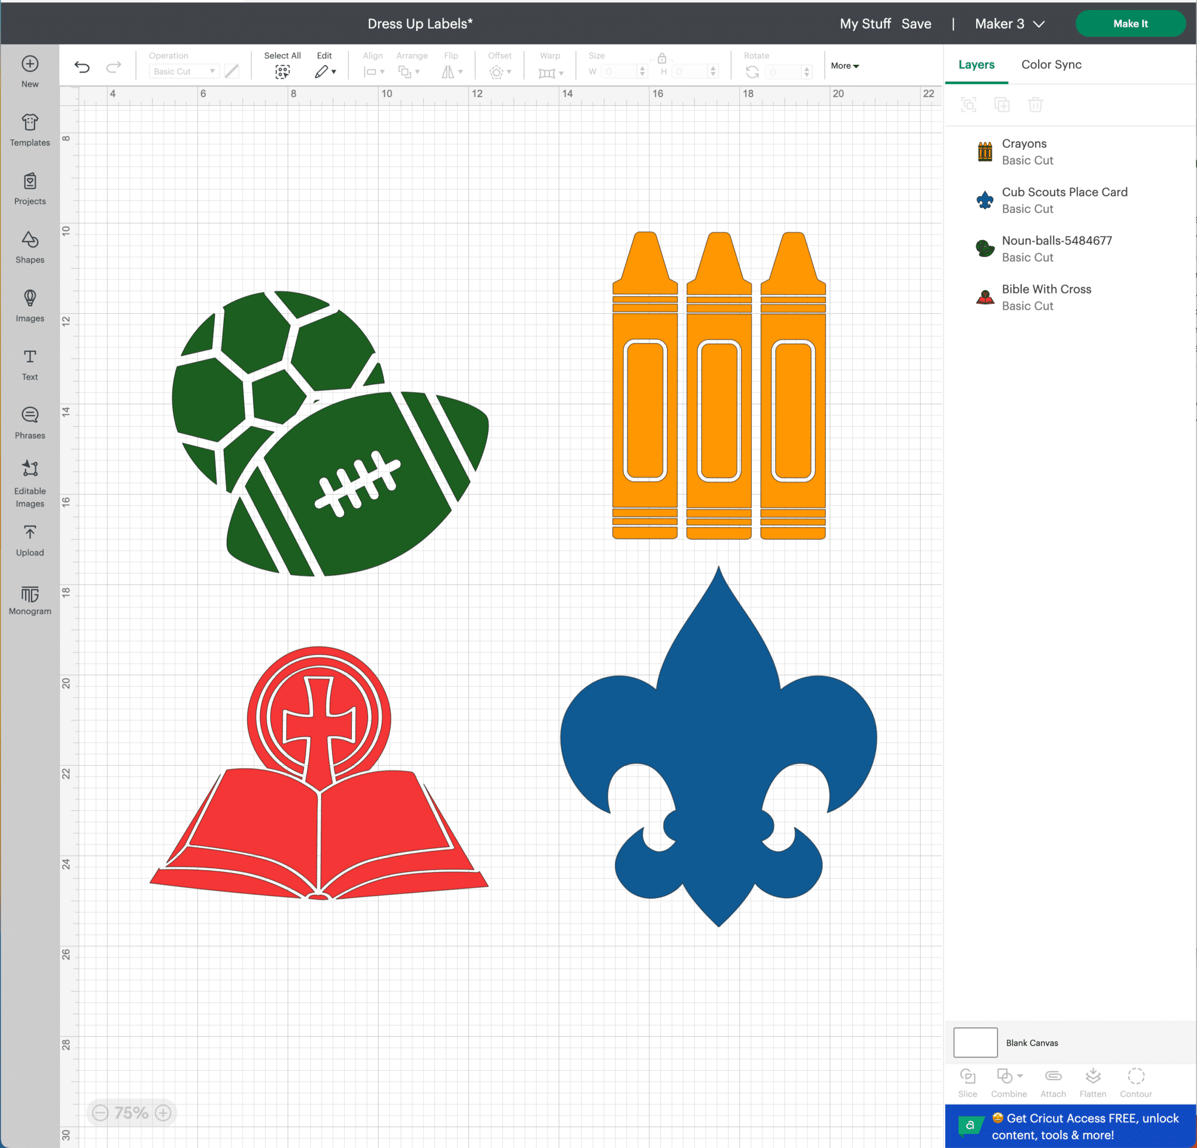1197x1148 pixels.
Task: Open the Shapes tool
Action: point(29,247)
